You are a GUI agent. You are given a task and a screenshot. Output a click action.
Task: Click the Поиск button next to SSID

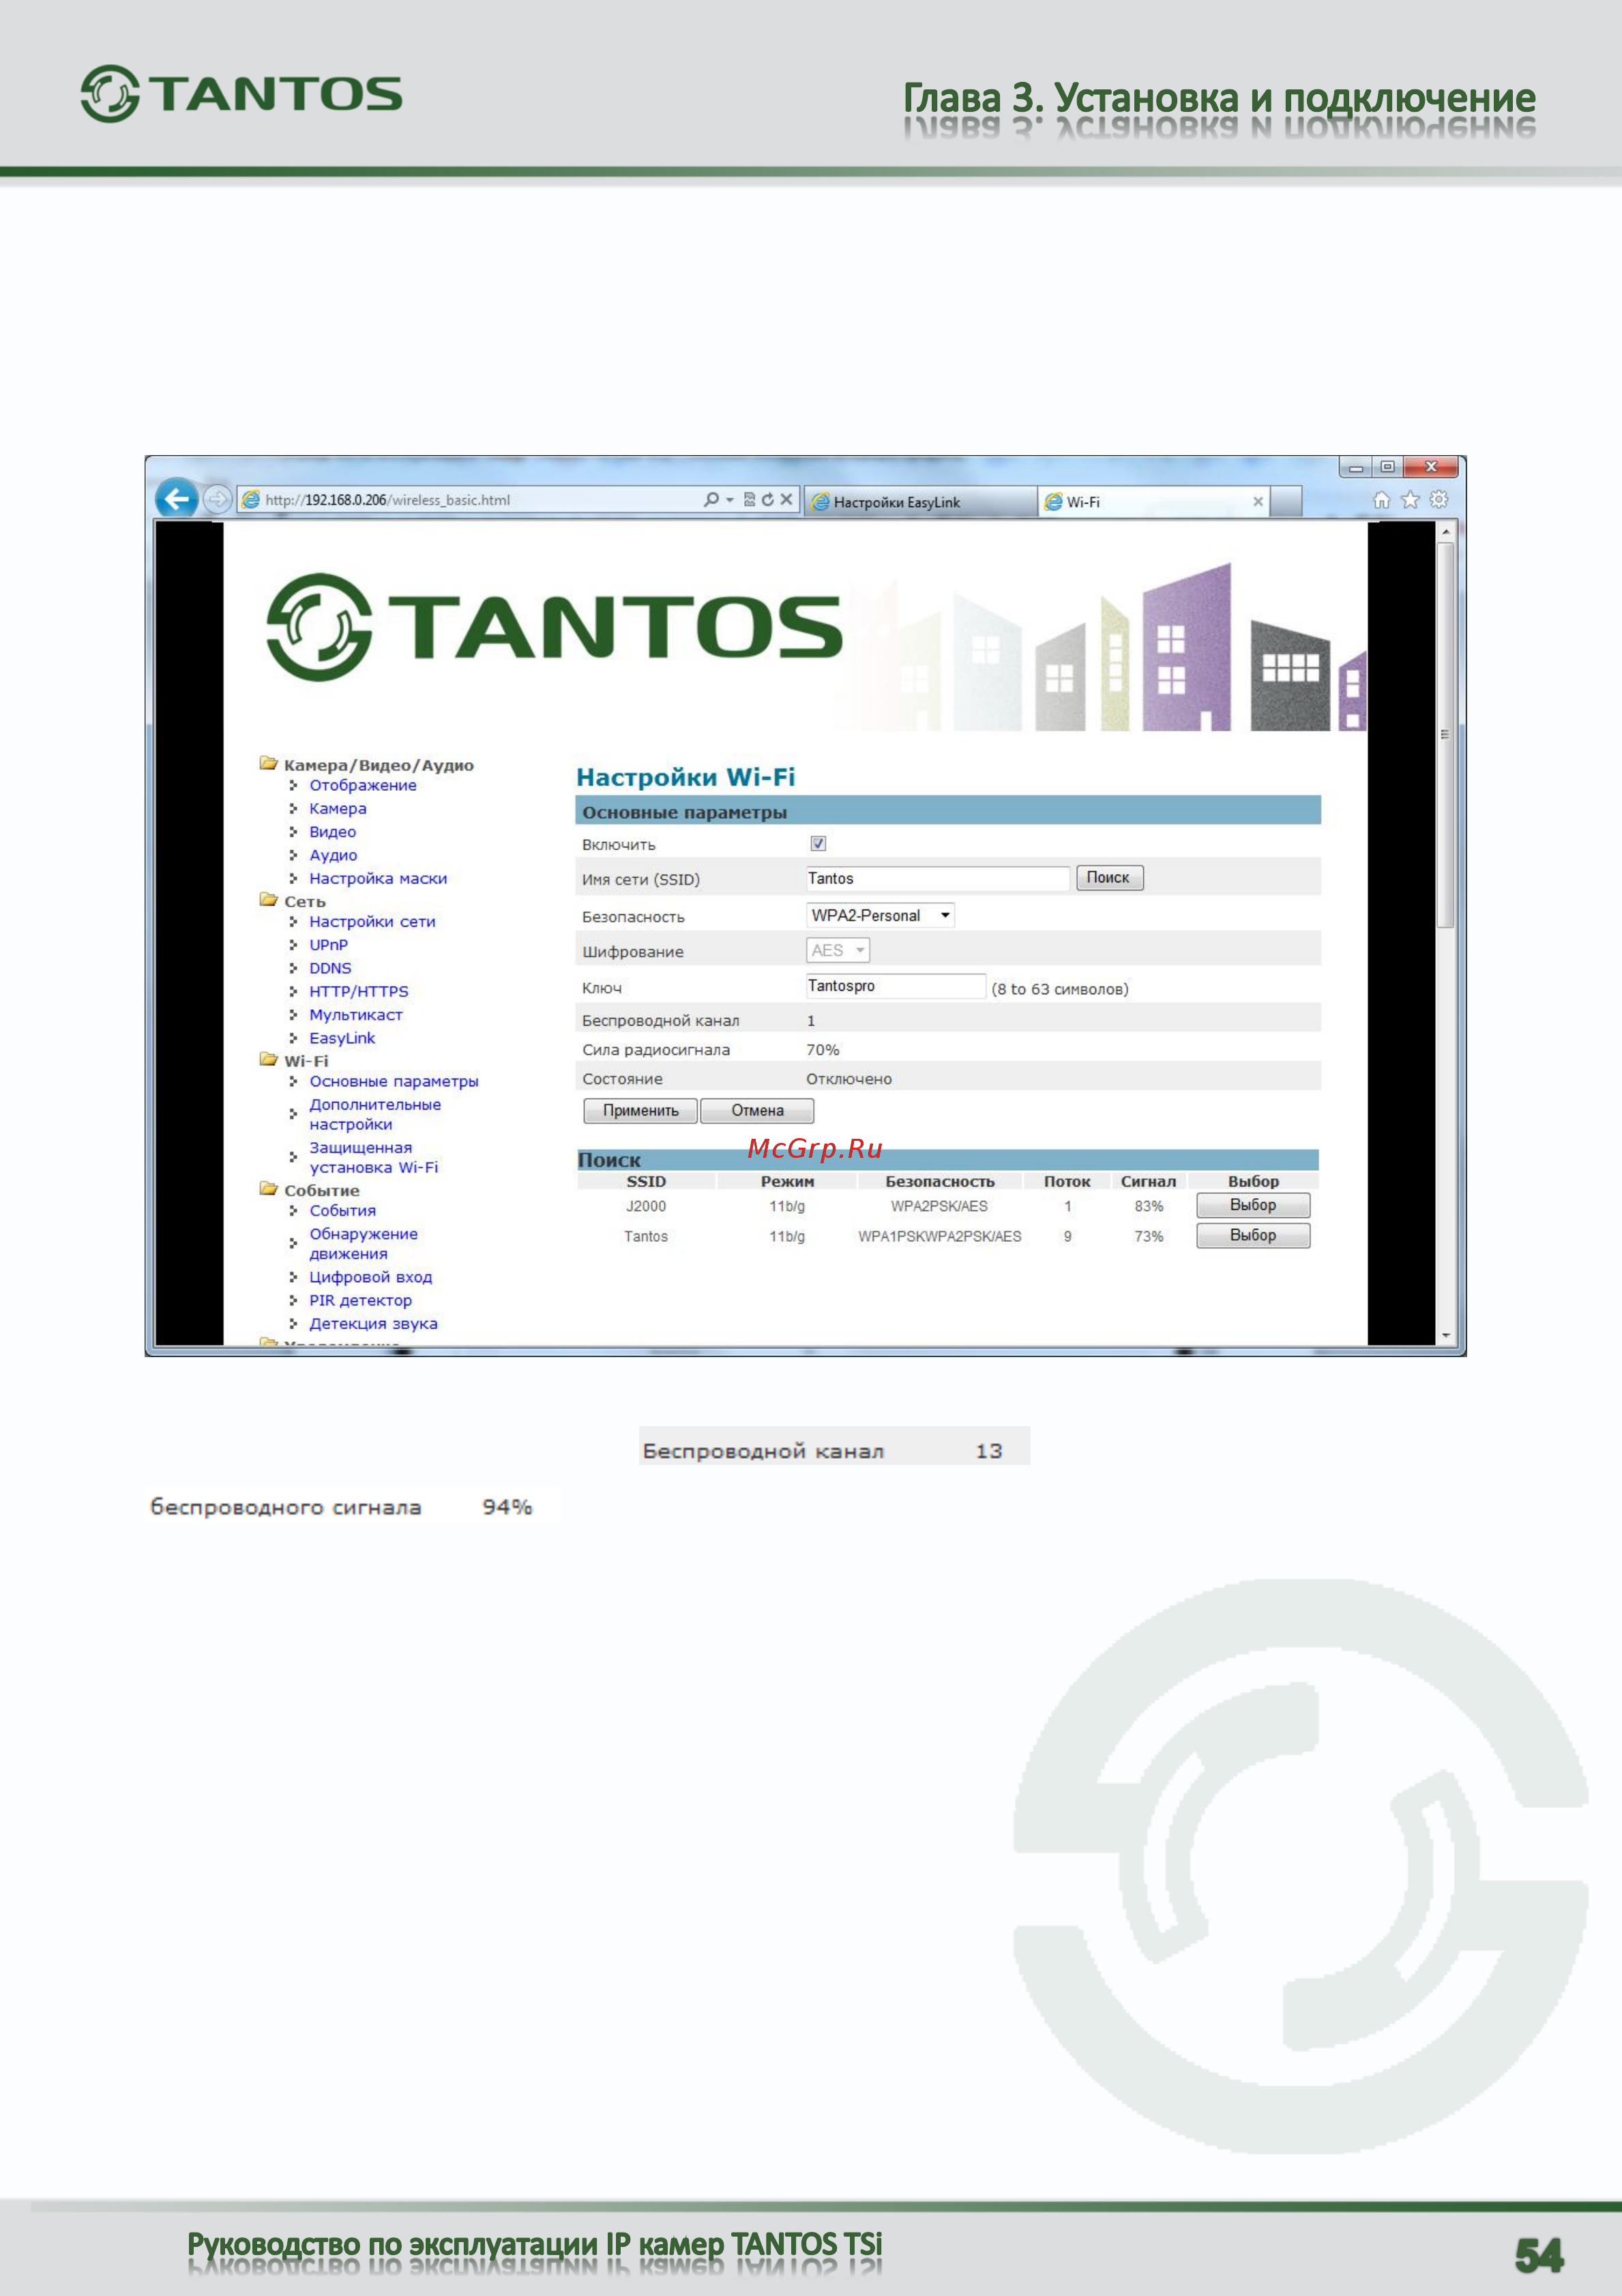[1109, 877]
